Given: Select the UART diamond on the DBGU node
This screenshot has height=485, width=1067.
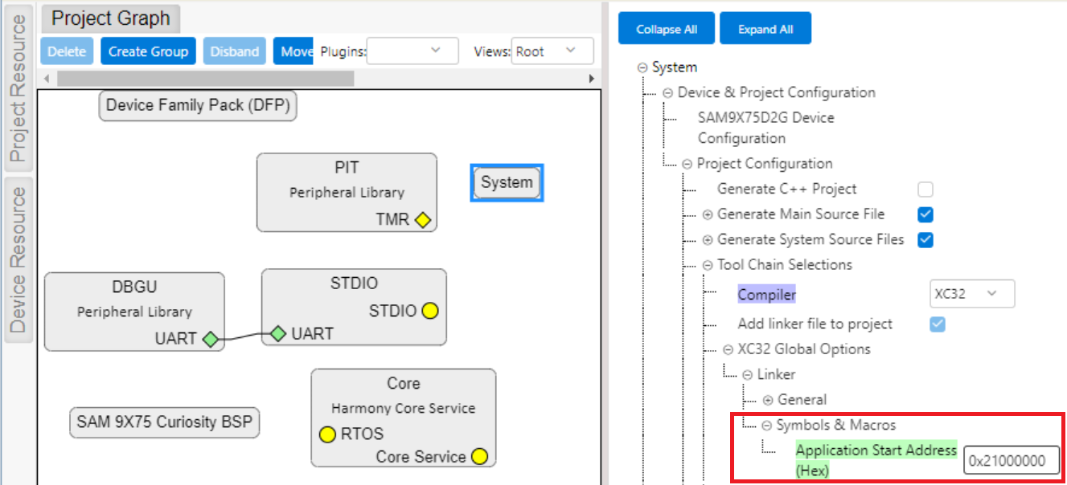Looking at the screenshot, I should click(x=211, y=339).
